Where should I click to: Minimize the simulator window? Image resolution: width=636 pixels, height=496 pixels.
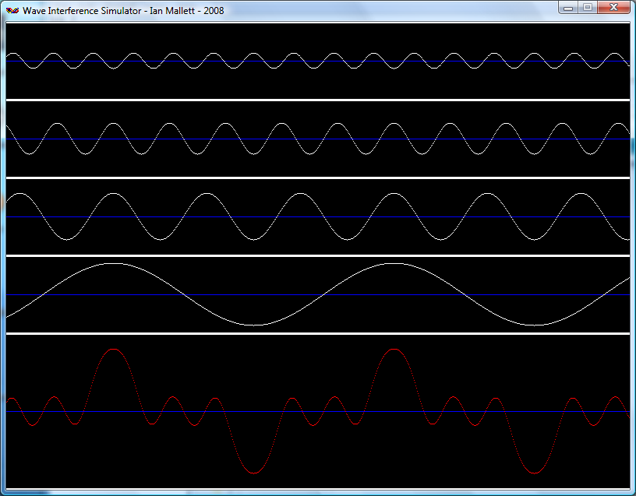(x=568, y=8)
